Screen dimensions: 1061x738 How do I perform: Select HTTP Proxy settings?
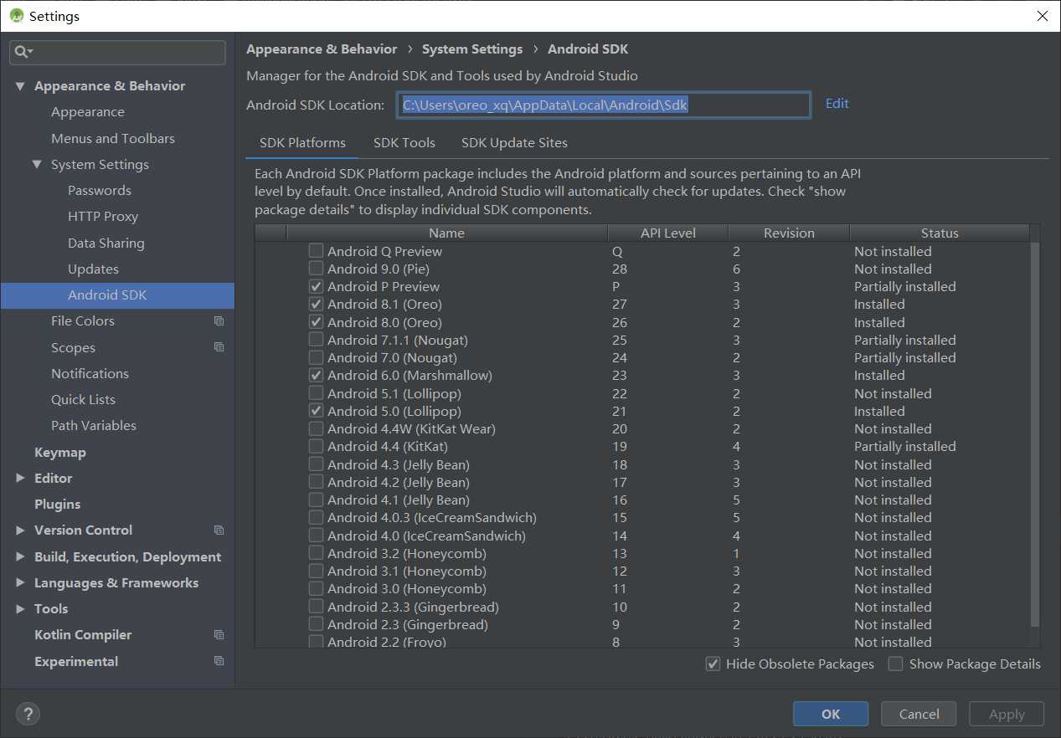coord(103,217)
